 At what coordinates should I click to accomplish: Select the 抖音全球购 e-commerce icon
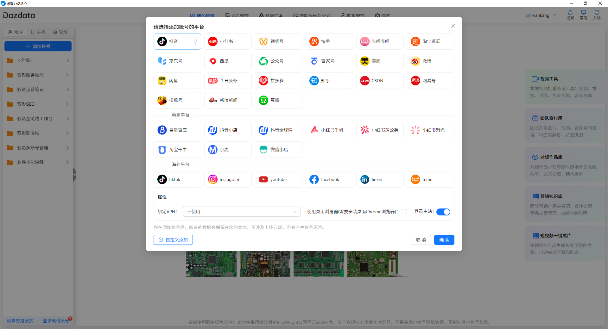[x=263, y=130]
